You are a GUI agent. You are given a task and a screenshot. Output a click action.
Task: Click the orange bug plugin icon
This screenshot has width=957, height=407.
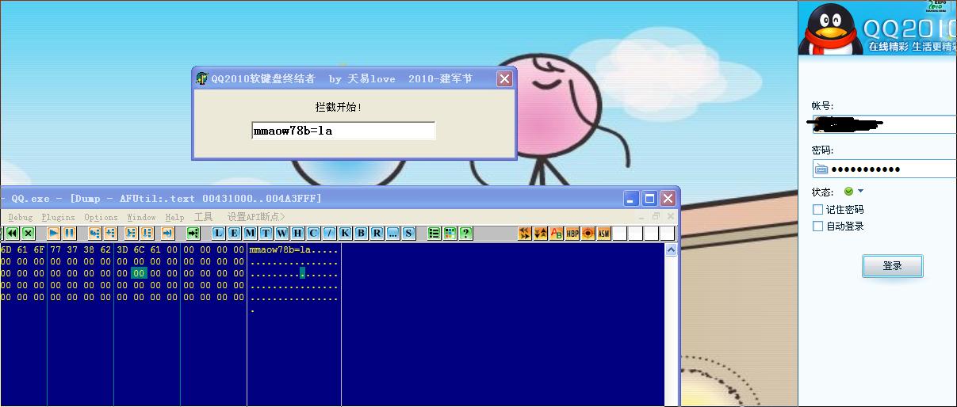(588, 233)
